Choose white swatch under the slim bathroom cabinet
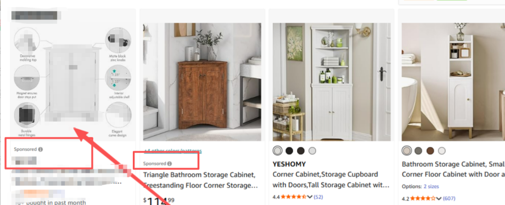 point(442,151)
